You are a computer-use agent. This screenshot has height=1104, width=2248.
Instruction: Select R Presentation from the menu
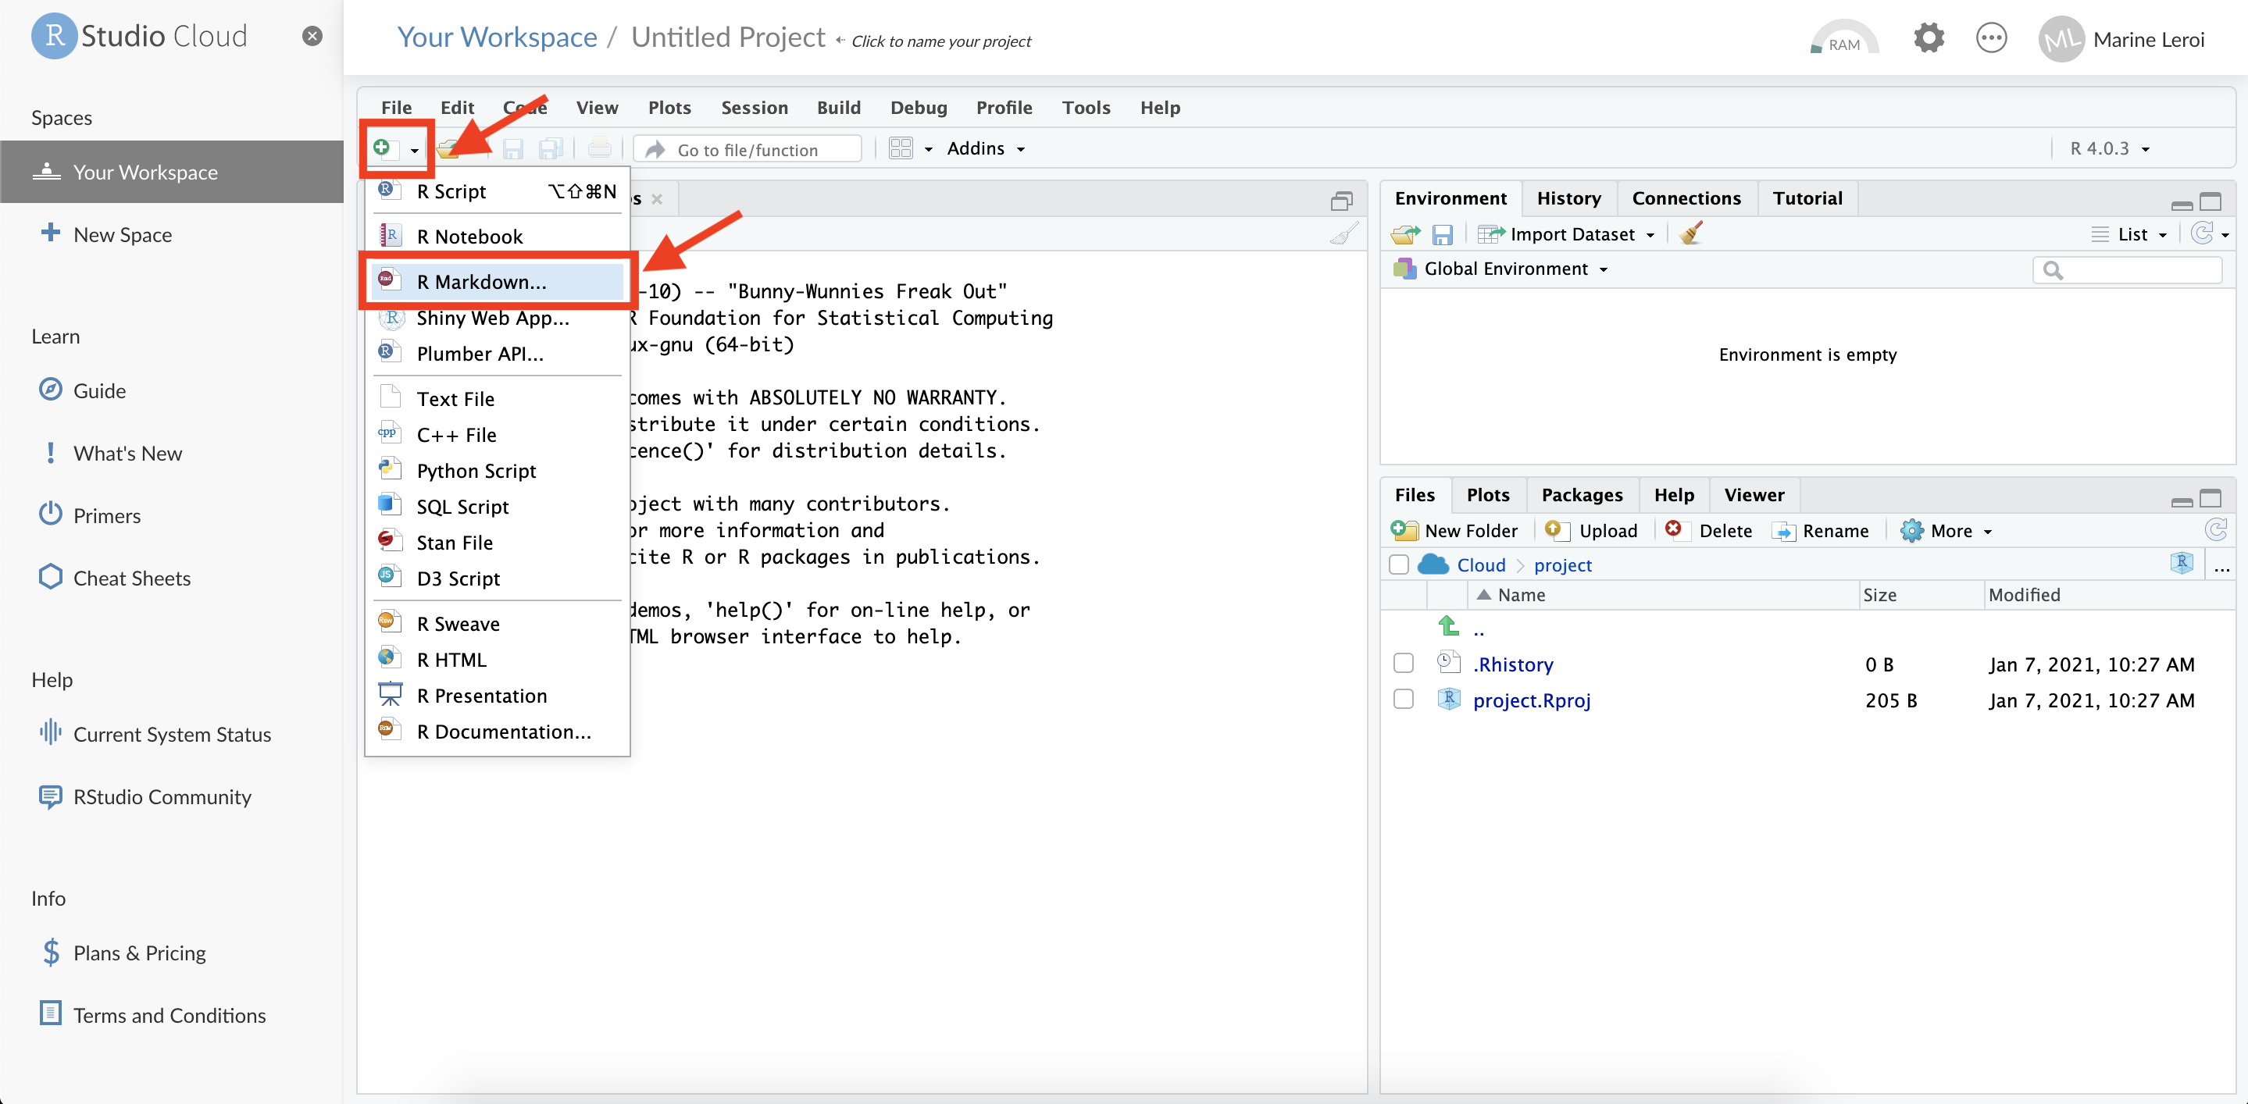[x=497, y=695]
